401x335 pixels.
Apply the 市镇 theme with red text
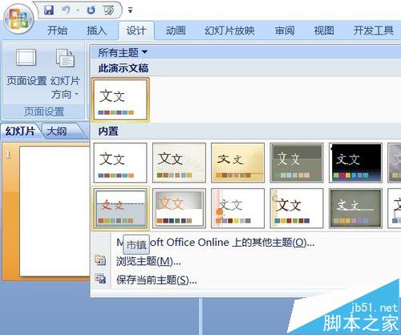tap(120, 208)
